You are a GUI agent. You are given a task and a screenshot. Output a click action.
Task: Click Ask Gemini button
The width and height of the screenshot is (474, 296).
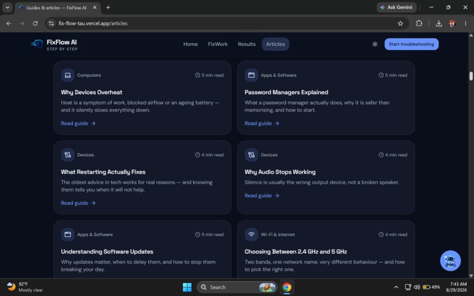pyautogui.click(x=396, y=7)
